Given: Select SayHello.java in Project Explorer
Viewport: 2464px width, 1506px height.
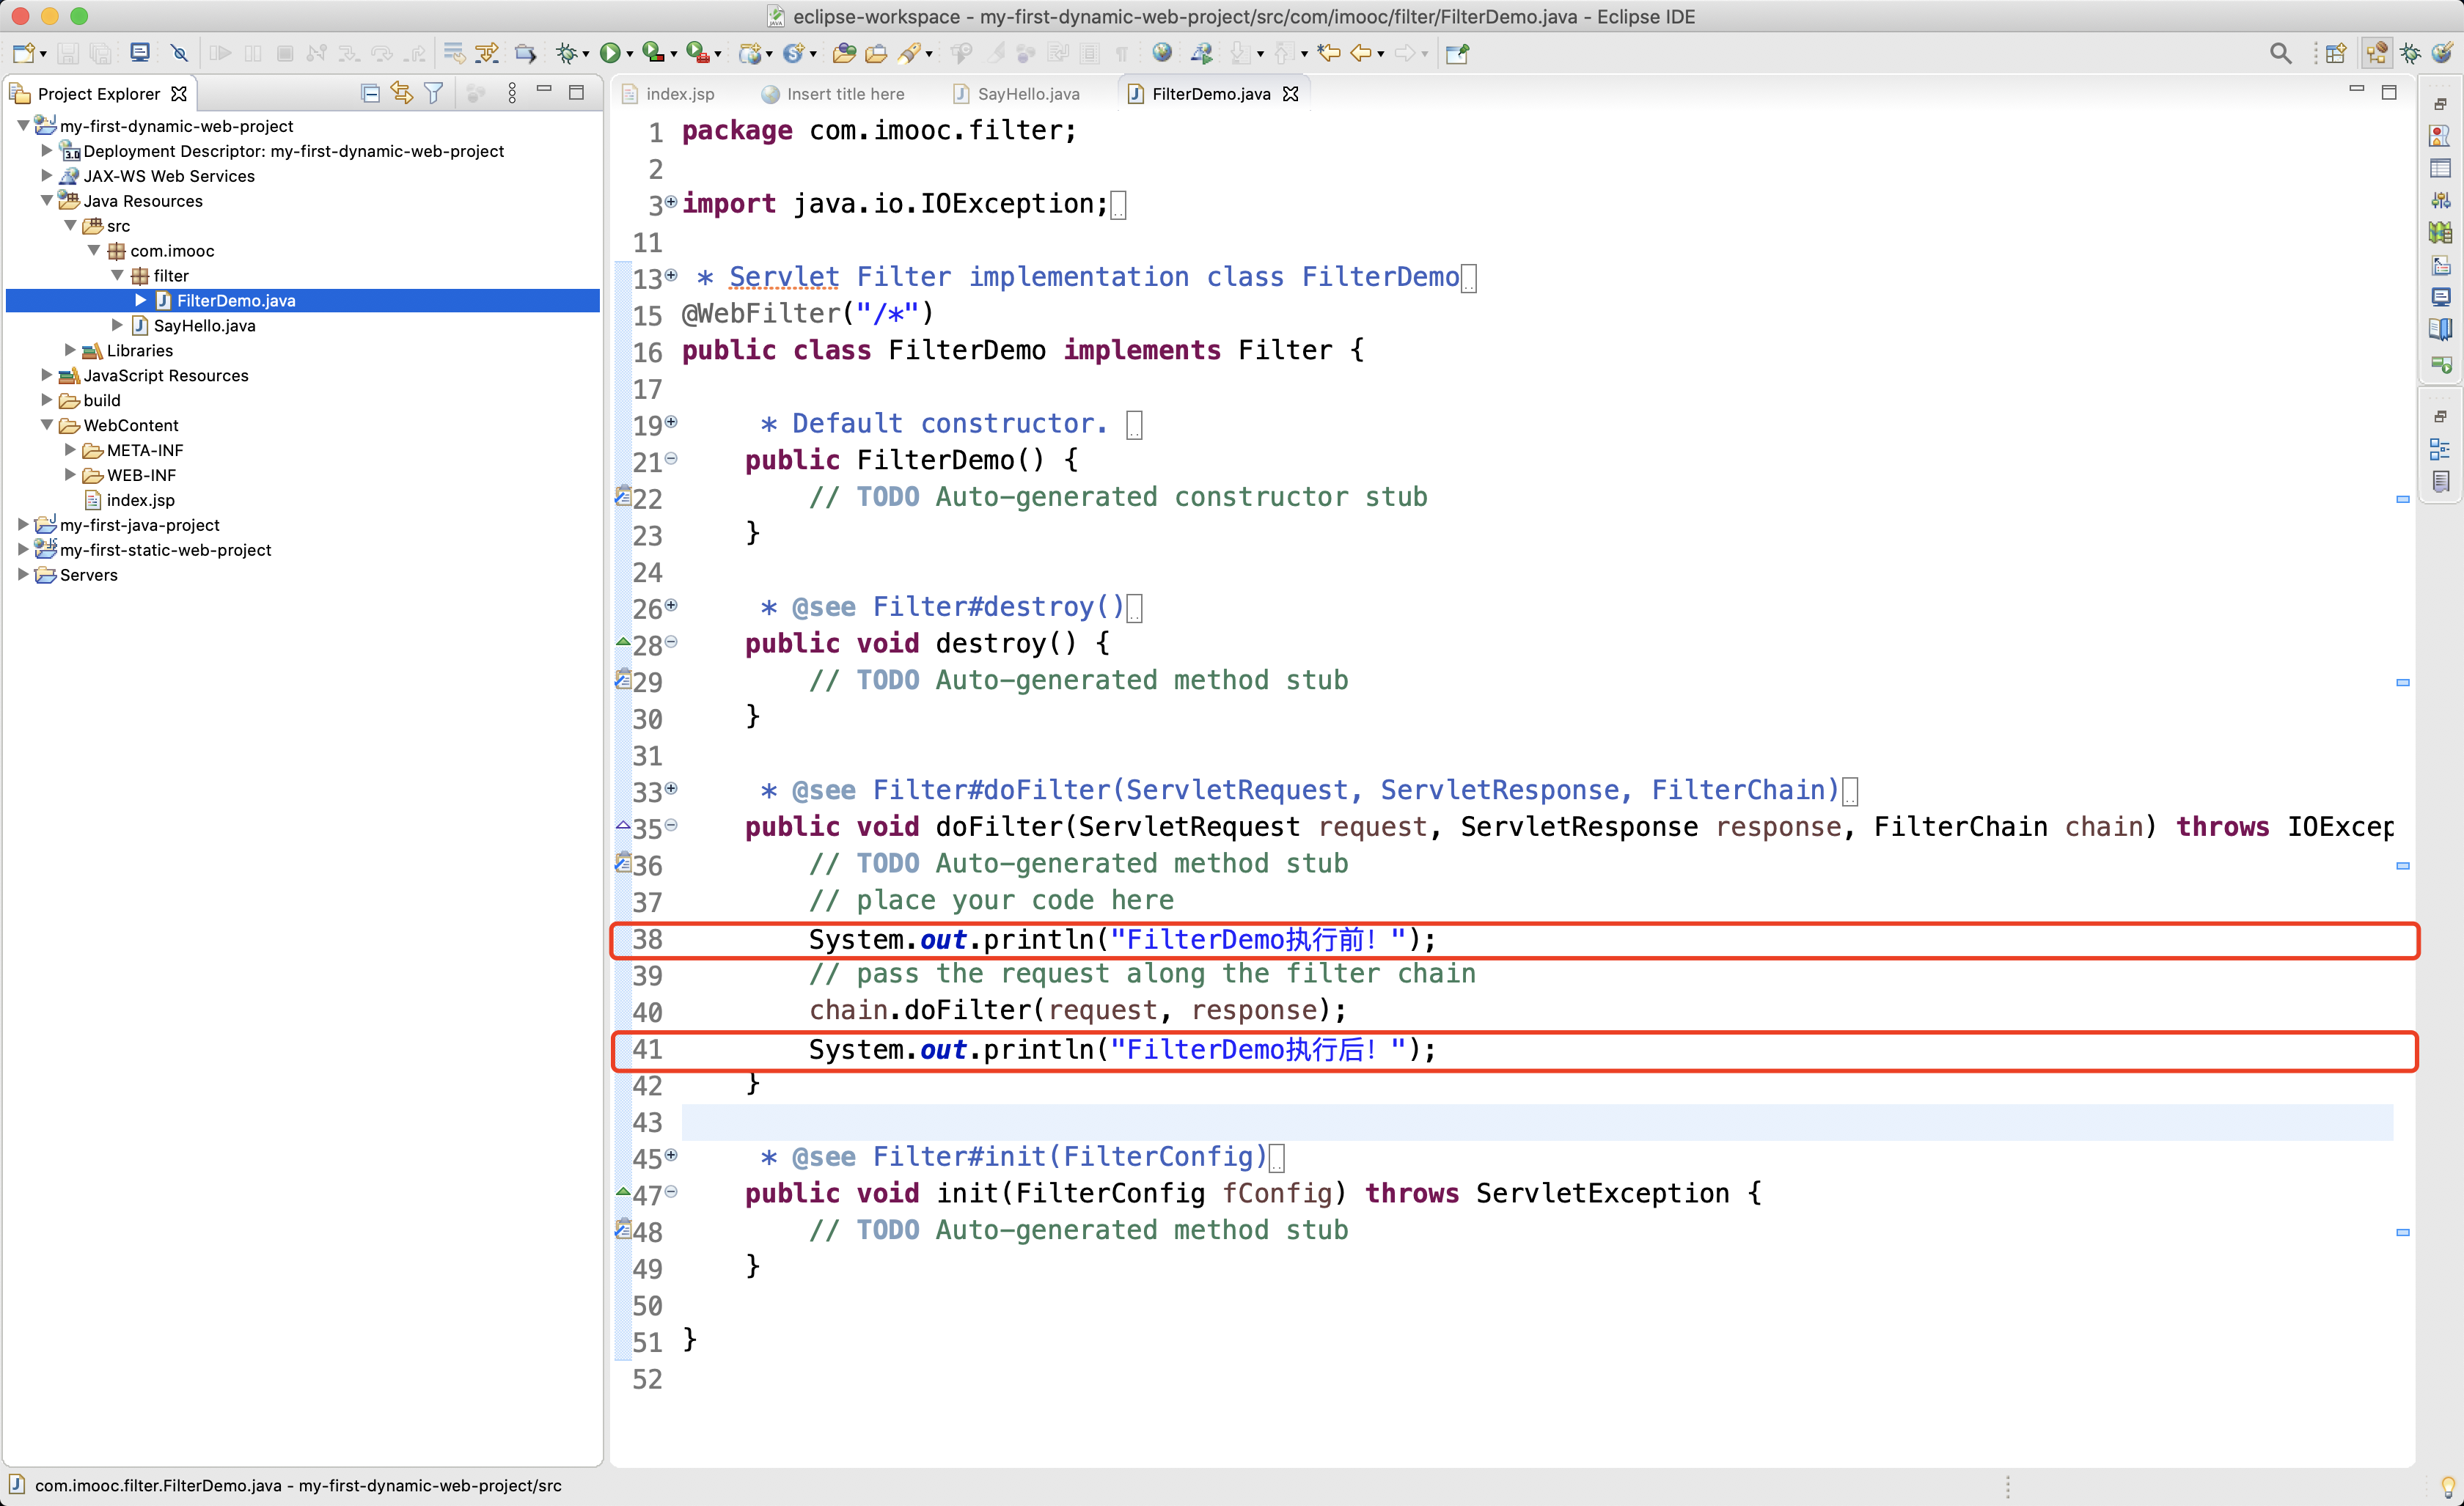Looking at the screenshot, I should (204, 326).
